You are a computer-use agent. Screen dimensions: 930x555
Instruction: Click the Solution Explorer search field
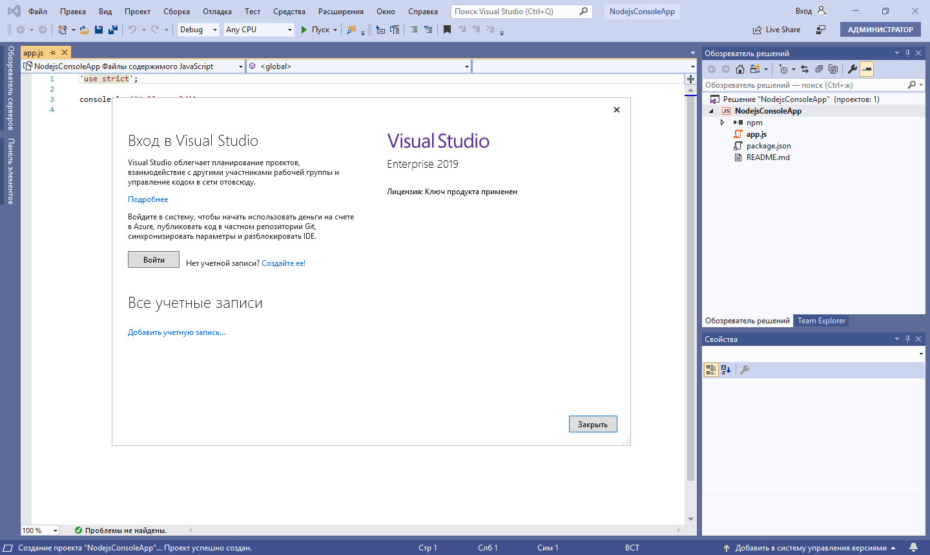(x=813, y=85)
